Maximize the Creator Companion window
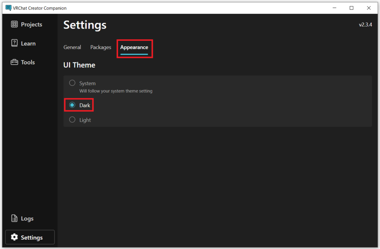 pyautogui.click(x=351, y=8)
